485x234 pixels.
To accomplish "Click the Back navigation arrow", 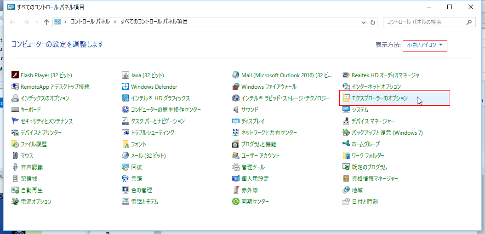I will (13, 22).
